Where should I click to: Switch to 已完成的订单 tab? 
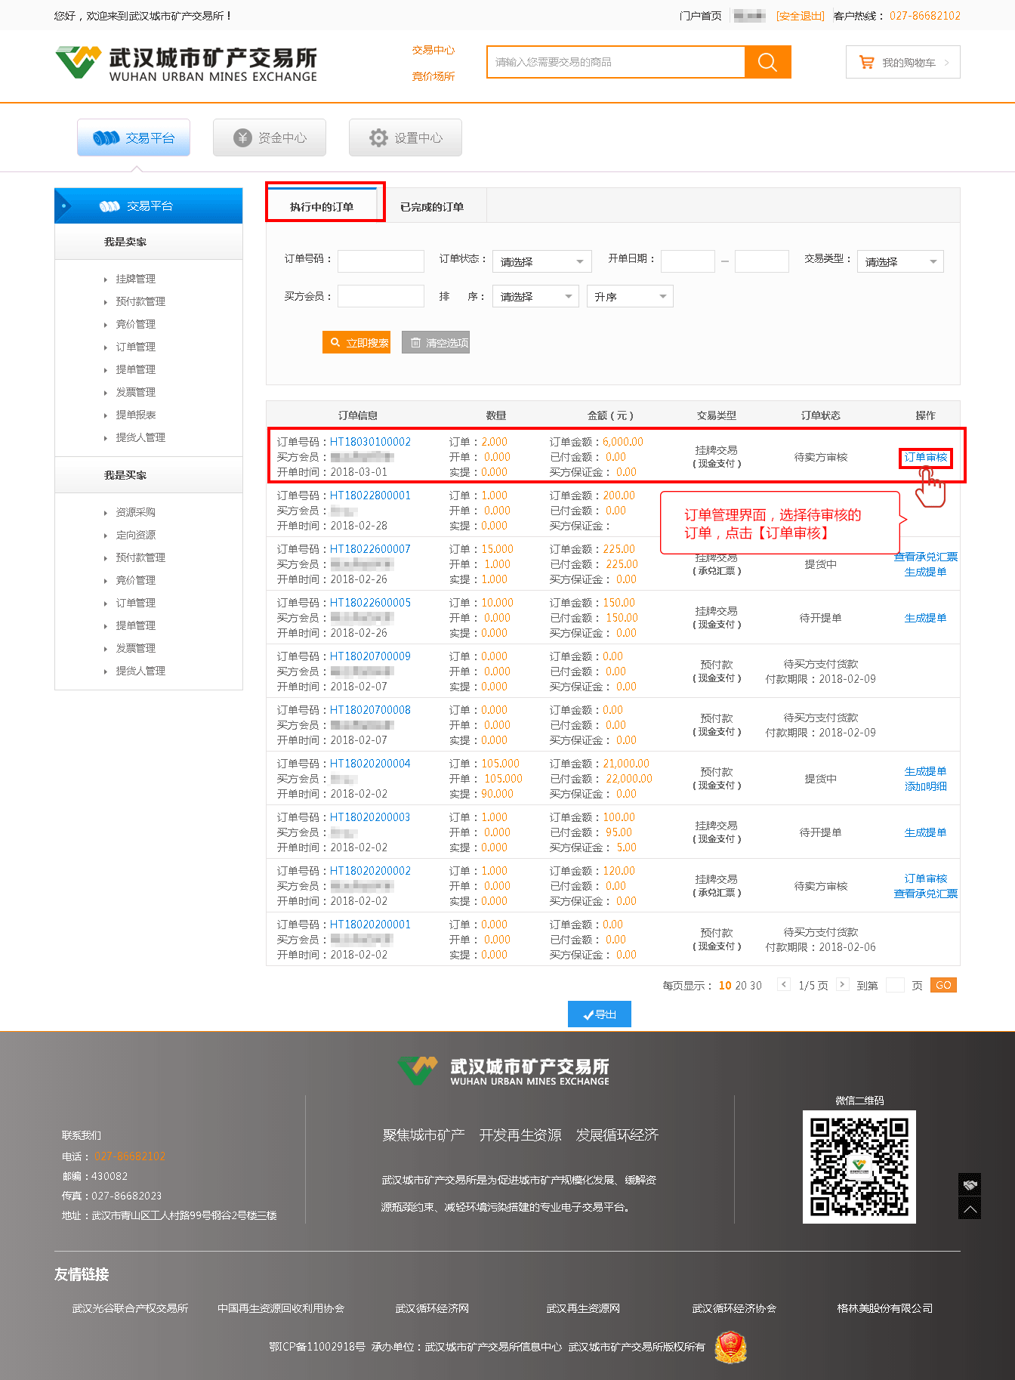432,206
